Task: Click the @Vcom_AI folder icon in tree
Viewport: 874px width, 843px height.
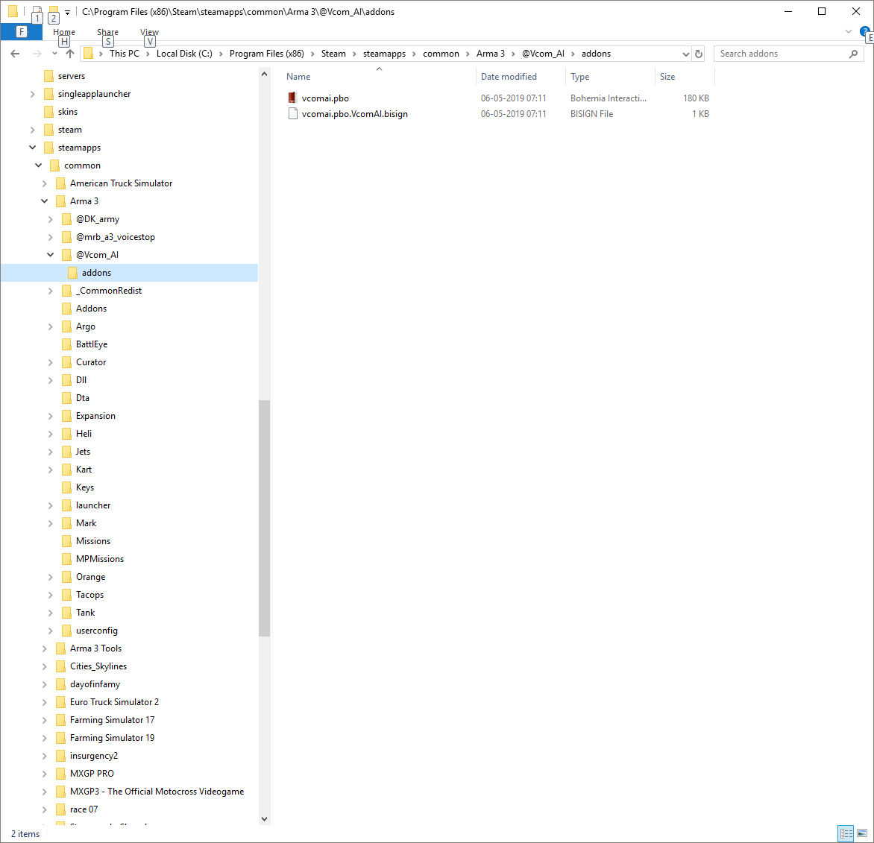Action: [66, 255]
